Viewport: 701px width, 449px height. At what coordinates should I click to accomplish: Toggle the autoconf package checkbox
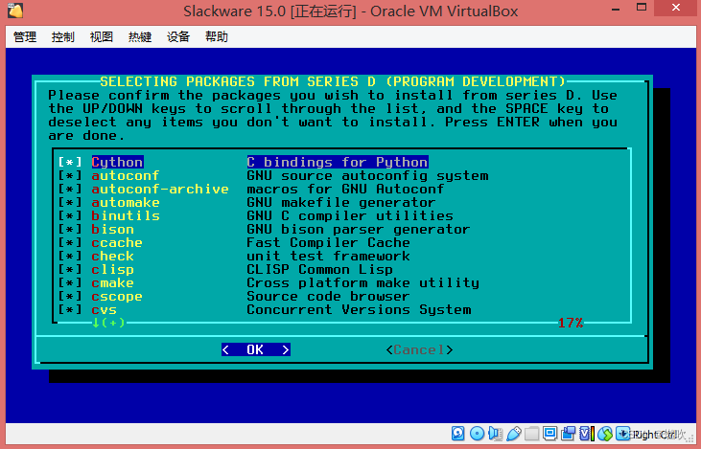[70, 175]
